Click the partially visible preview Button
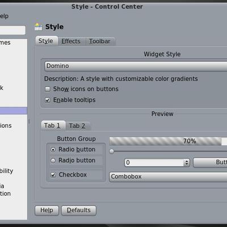The image size is (227, 227). pyautogui.click(x=210, y=162)
